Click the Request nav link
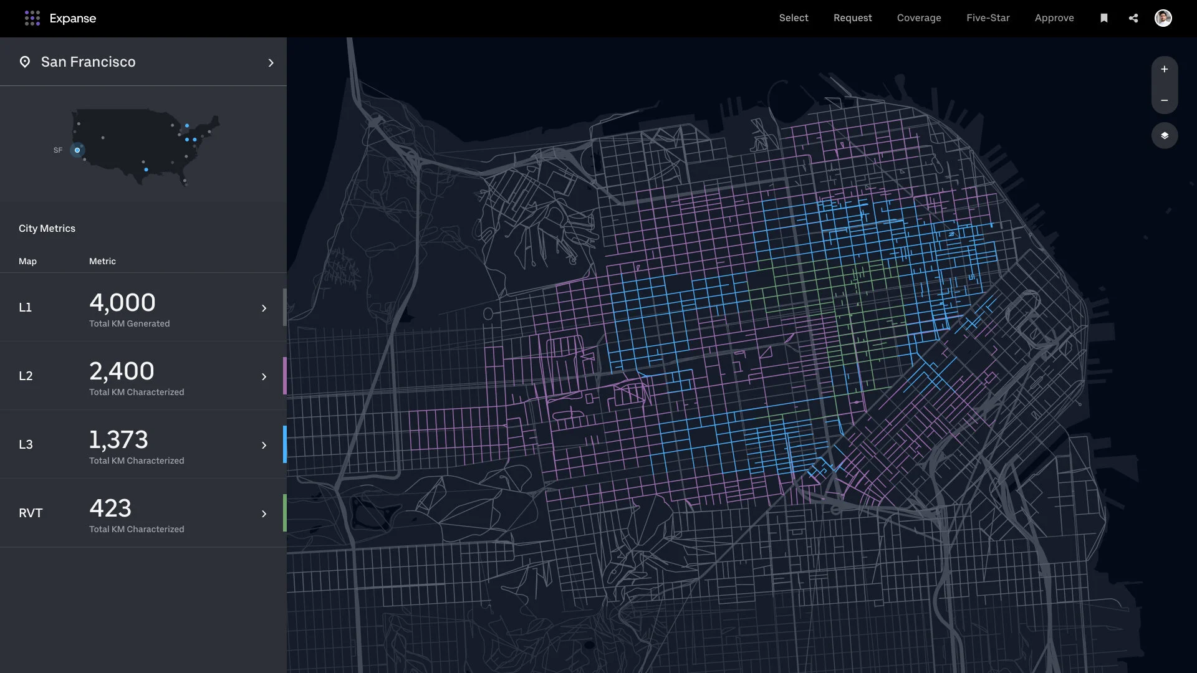This screenshot has height=673, width=1197. pos(852,18)
